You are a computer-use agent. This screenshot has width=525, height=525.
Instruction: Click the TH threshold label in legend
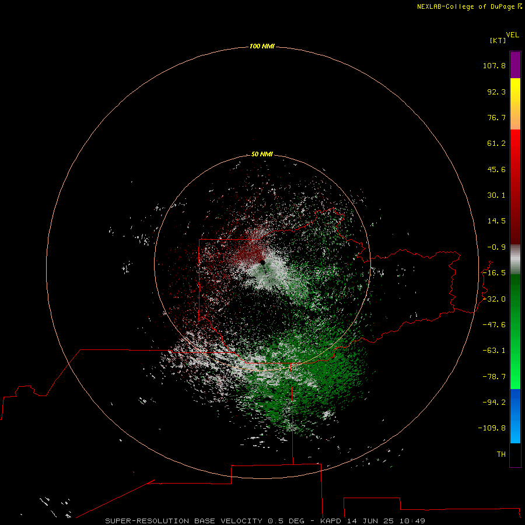pos(501,454)
